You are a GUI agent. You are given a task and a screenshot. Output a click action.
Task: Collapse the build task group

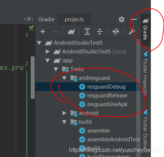(64, 122)
